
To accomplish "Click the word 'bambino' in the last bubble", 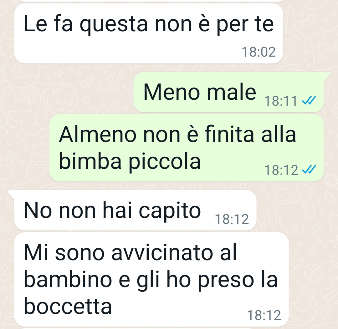I will point(68,280).
